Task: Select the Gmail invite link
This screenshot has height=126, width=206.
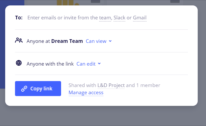Action: pyautogui.click(x=139, y=18)
